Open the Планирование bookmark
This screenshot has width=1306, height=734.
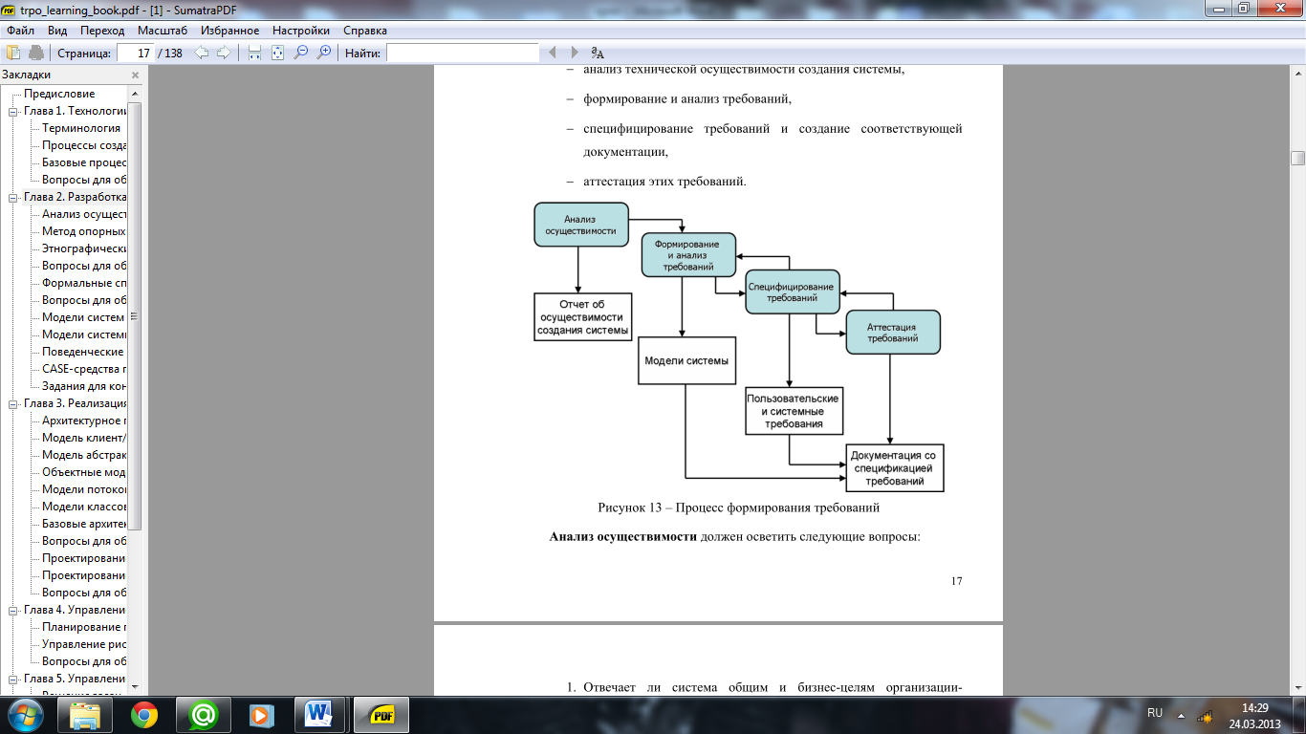[84, 627]
